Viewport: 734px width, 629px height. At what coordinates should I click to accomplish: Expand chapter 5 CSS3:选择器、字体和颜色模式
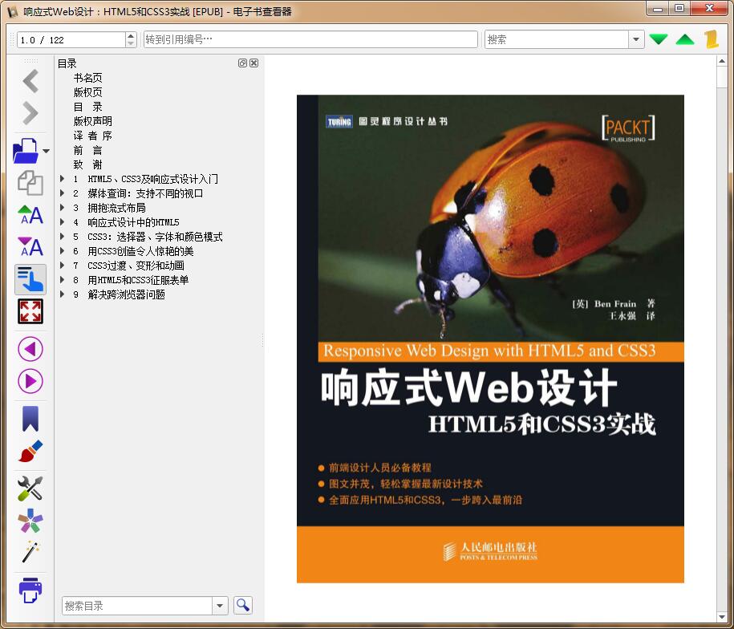tap(63, 237)
